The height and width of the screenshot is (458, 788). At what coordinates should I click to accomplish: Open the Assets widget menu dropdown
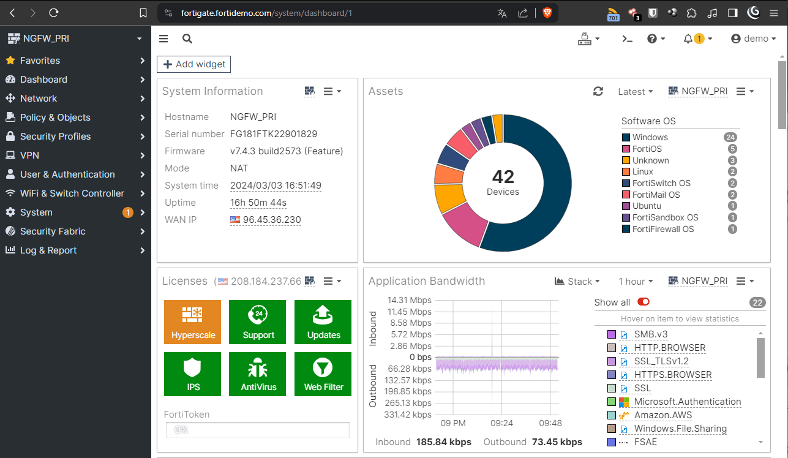point(745,91)
